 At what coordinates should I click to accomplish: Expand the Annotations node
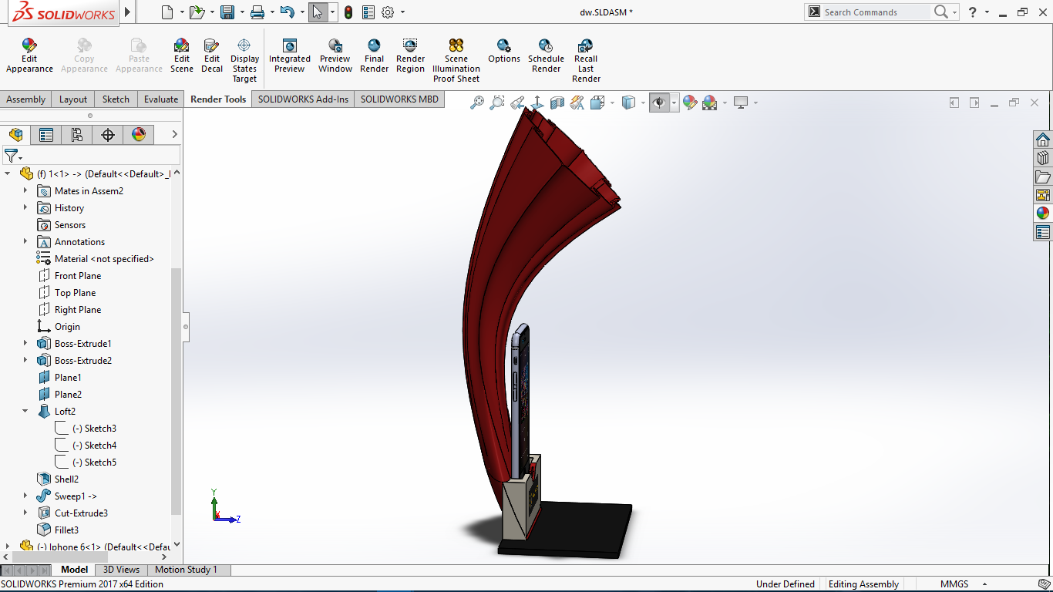[25, 241]
